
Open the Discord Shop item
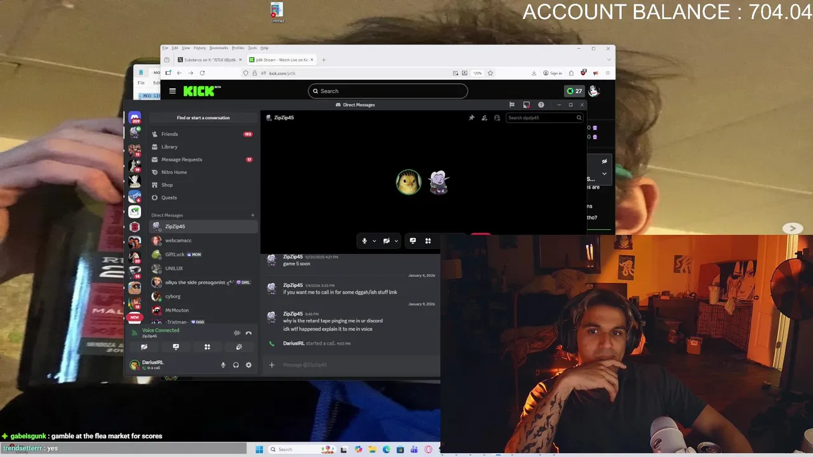pos(203,185)
